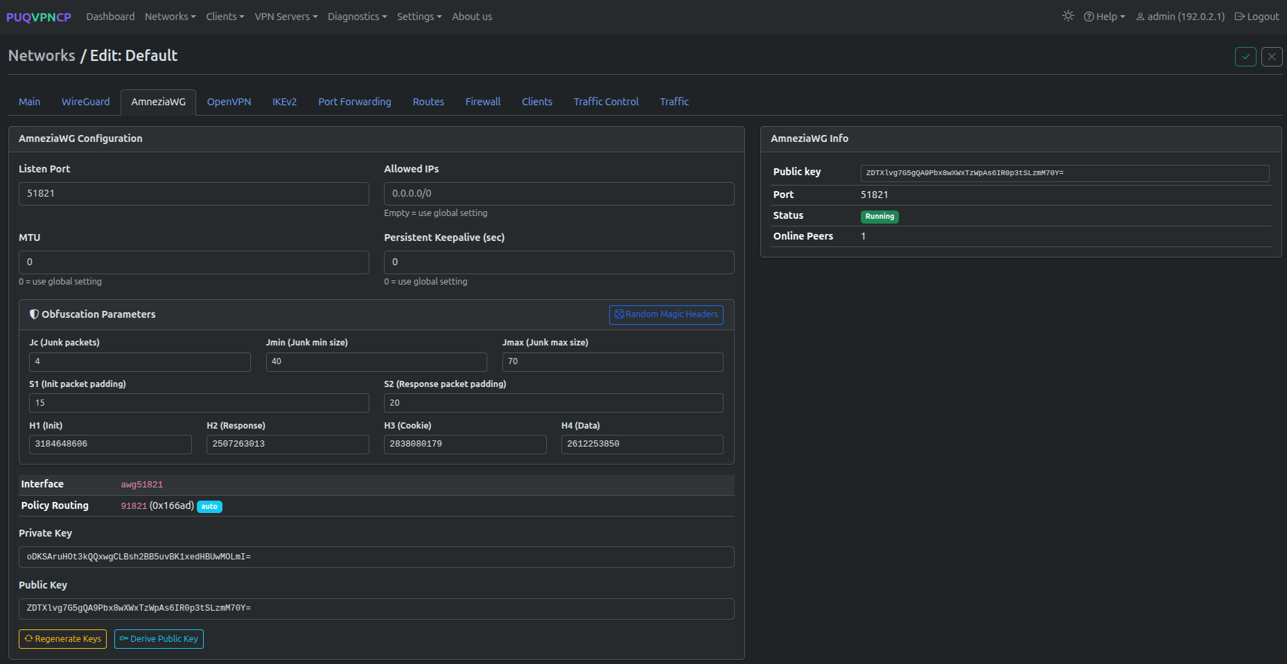The width and height of the screenshot is (1287, 664).
Task: Open the Traffic tab
Action: 674,102
